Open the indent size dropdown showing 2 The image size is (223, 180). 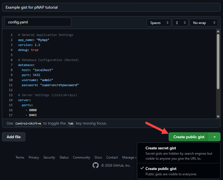click(x=180, y=23)
